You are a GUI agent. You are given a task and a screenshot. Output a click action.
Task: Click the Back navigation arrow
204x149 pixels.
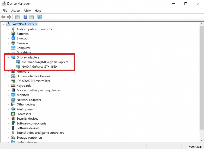3,17
